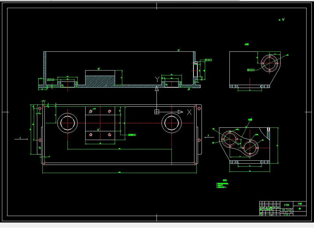Select the left large bore circle in plan view
The image size is (314, 228).
(67, 123)
